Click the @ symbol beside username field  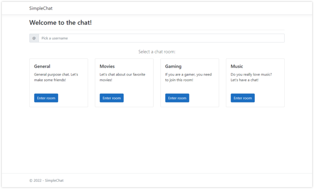tap(34, 38)
